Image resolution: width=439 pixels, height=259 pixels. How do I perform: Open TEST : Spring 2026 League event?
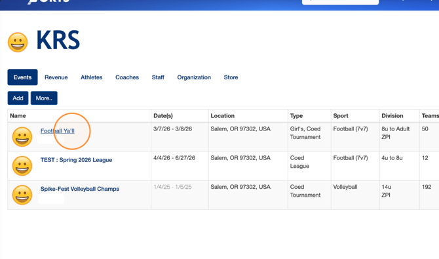76,160
